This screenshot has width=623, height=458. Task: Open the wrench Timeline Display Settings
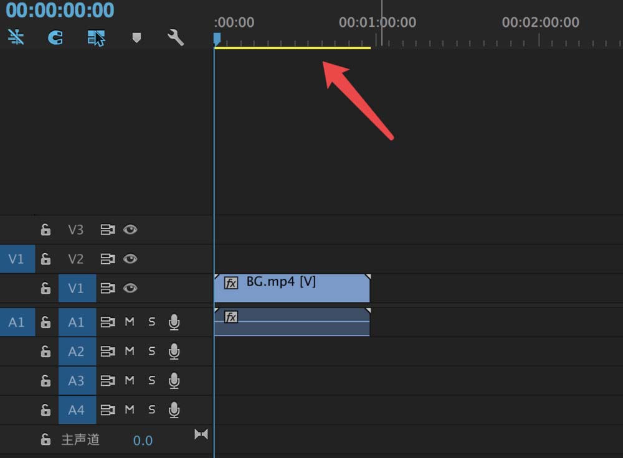176,37
